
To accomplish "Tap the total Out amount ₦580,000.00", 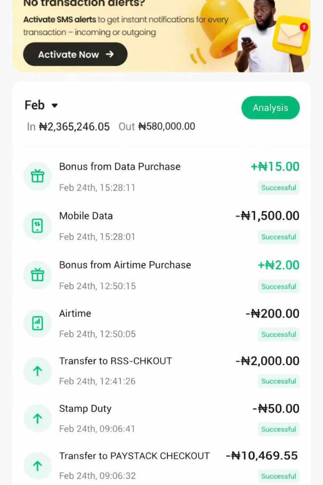I will (167, 127).
